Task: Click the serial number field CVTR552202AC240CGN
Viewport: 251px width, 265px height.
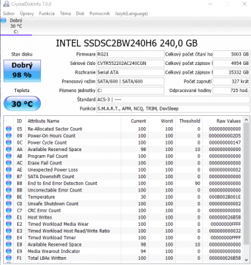Action: [130, 64]
